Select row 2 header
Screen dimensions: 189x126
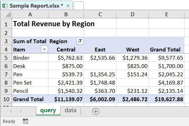pyautogui.click(x=6, y=33)
